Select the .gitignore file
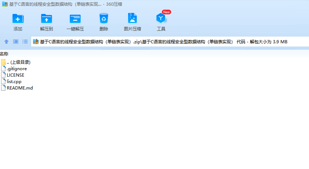The image size is (309, 169). 14,69
